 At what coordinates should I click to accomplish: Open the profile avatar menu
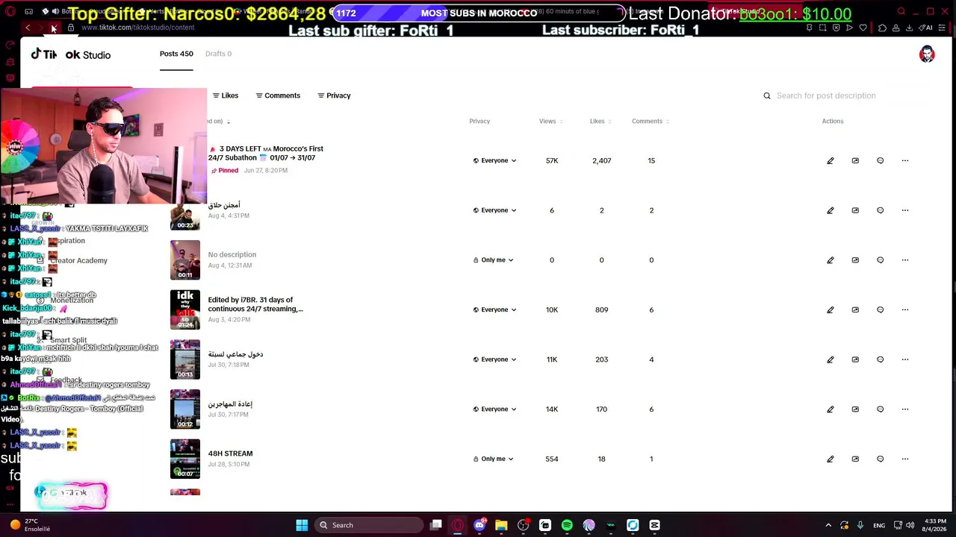927,54
